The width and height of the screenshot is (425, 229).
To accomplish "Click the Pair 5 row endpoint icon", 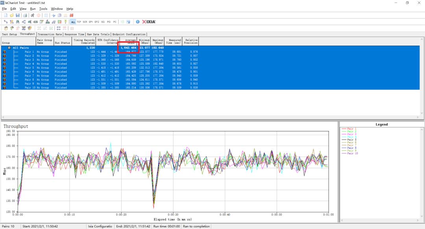I will 4,68.
